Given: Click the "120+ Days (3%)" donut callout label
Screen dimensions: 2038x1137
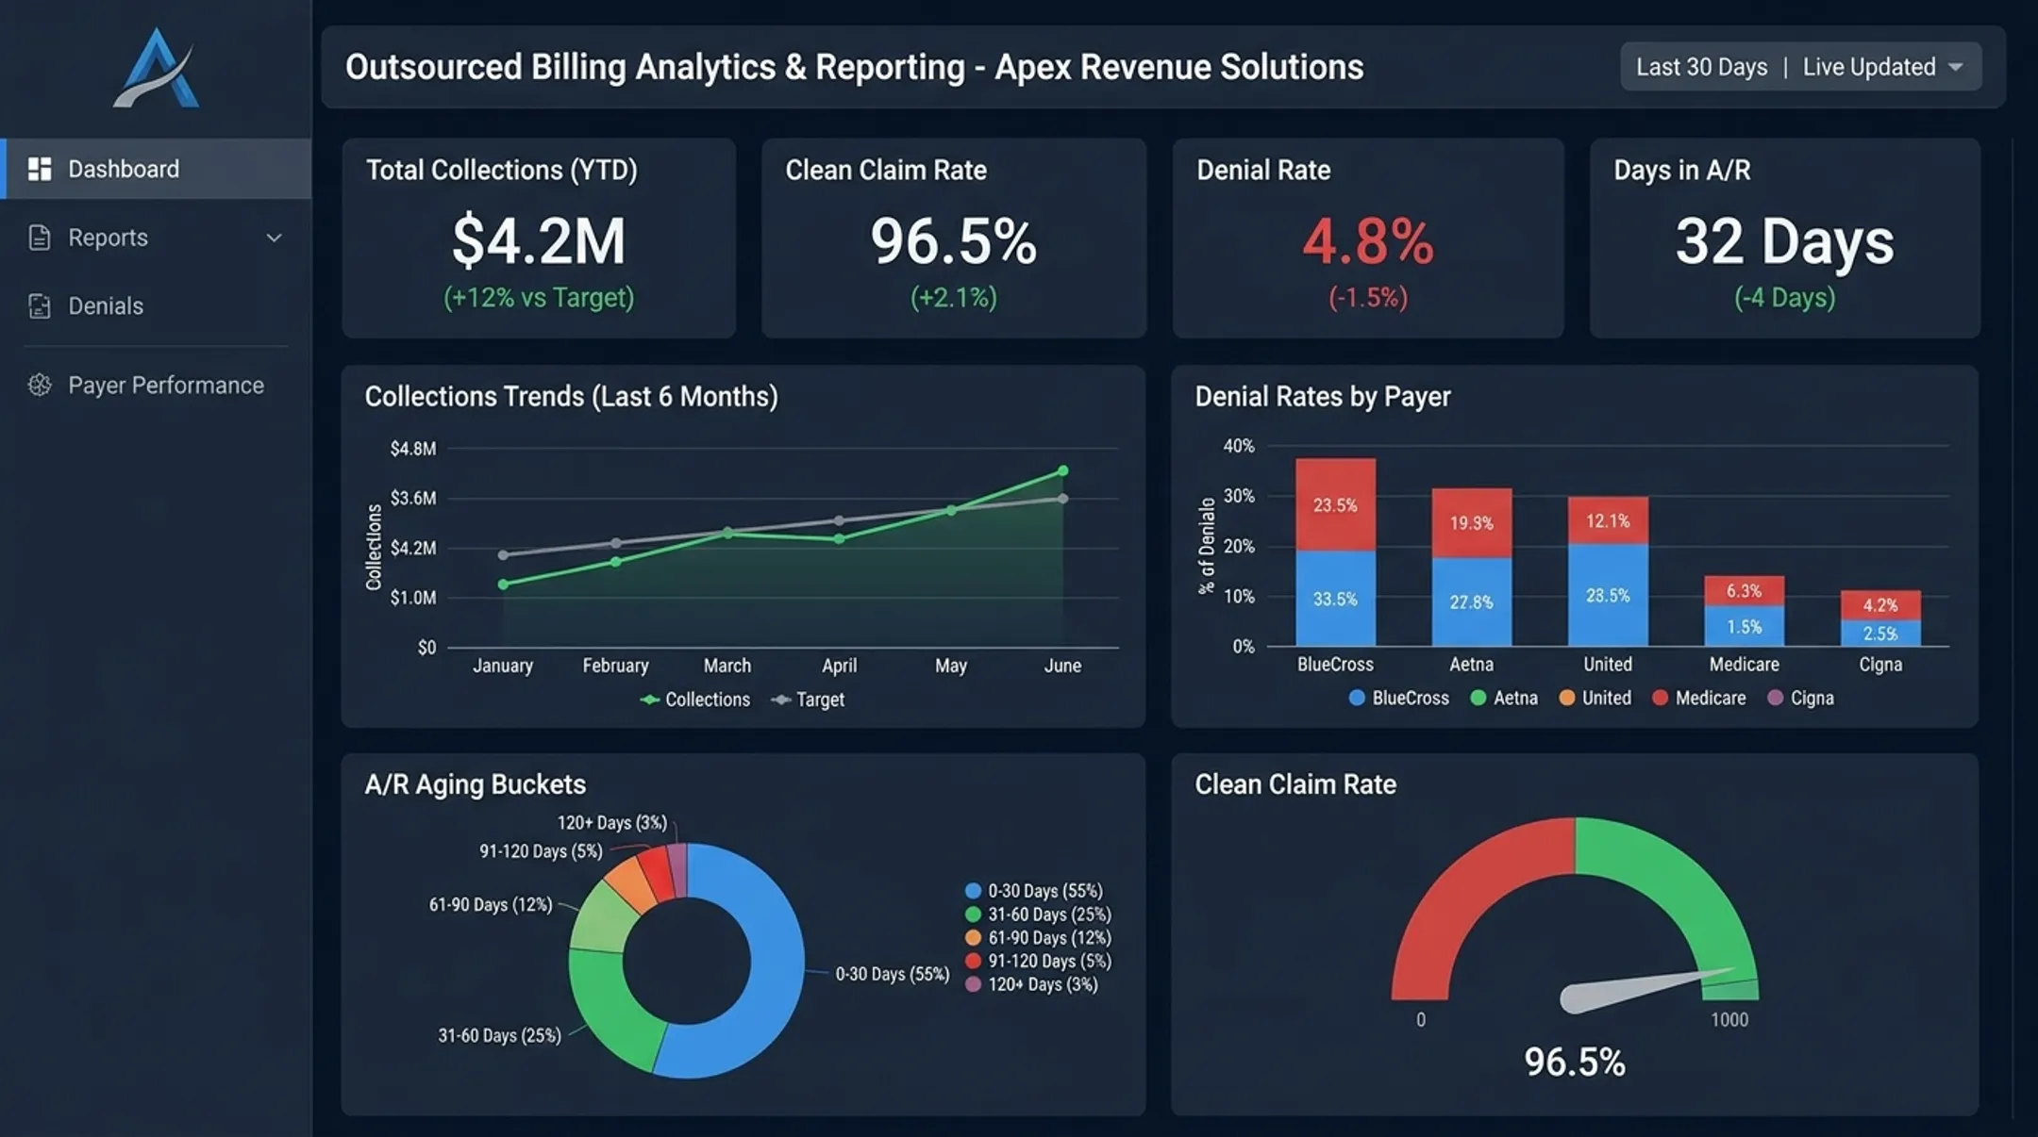Looking at the screenshot, I should coord(611,823).
